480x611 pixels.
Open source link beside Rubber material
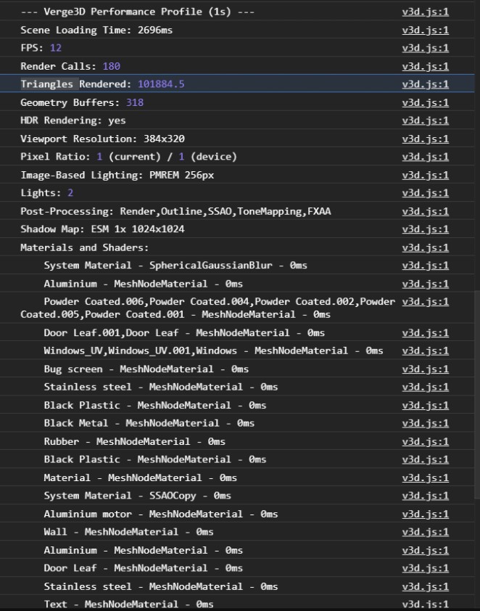[x=425, y=441]
